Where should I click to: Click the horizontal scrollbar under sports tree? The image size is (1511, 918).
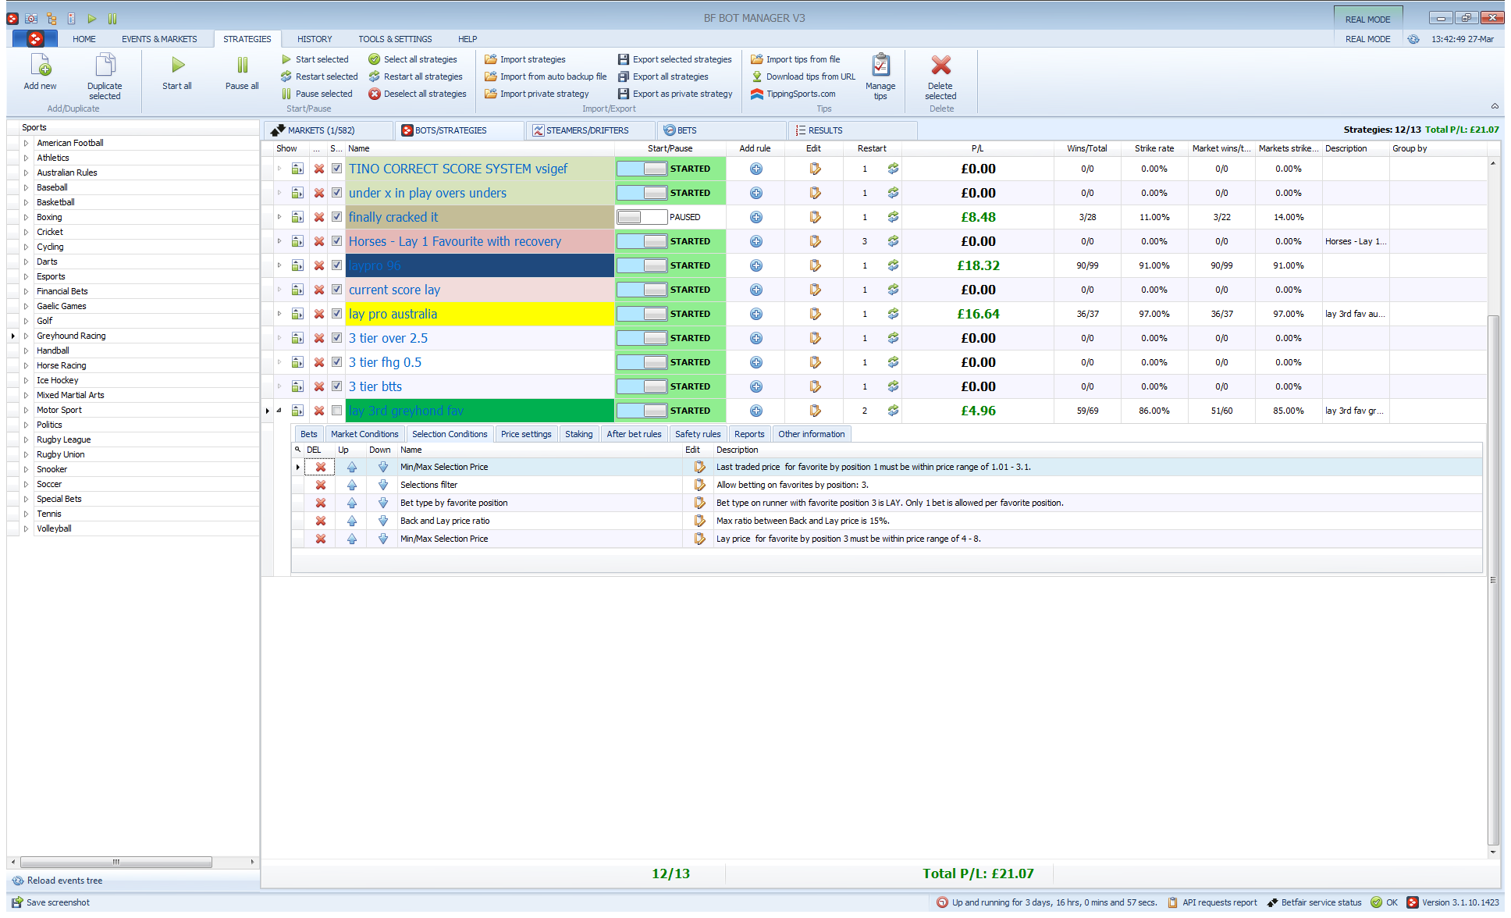click(x=116, y=862)
